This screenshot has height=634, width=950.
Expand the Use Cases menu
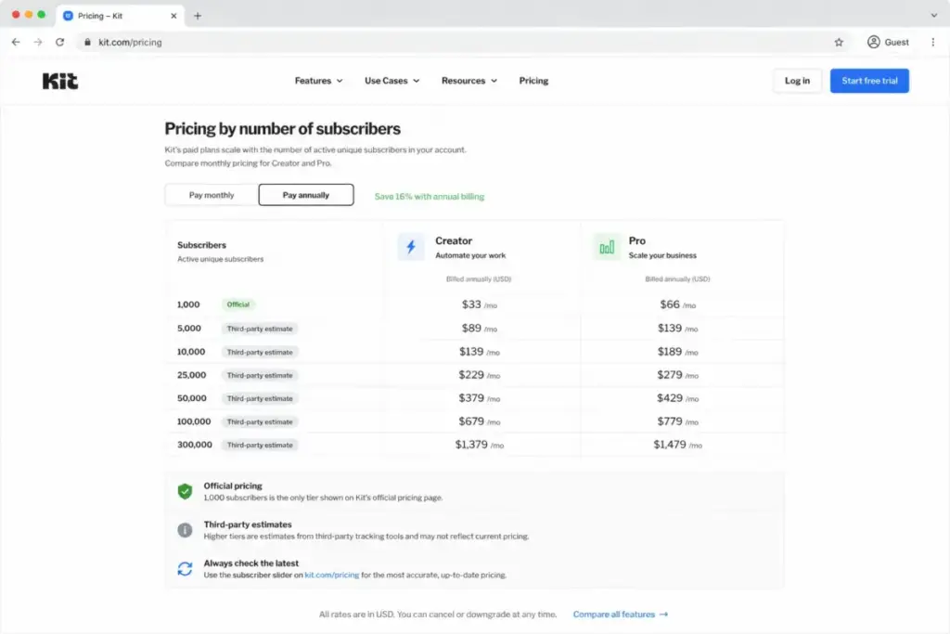392,81
